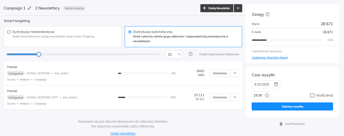Screen dimensions: 344x136
Task: Expand dropdown arrow beside Dodaj Newsletter
Action: [x=238, y=8]
